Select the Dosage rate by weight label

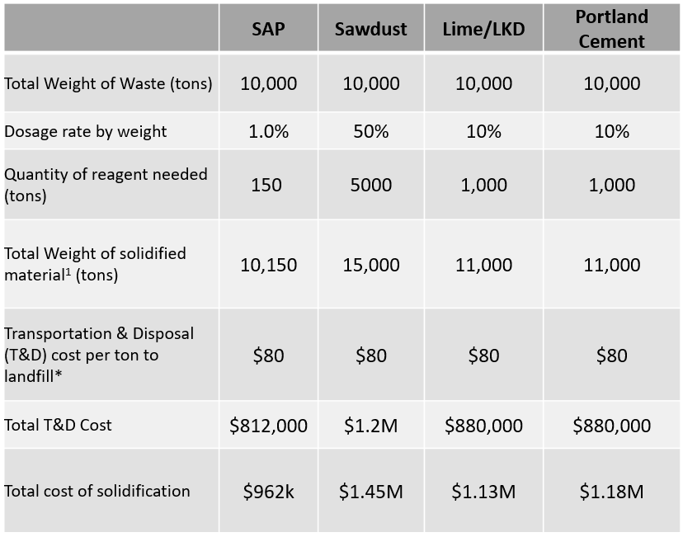click(x=86, y=131)
